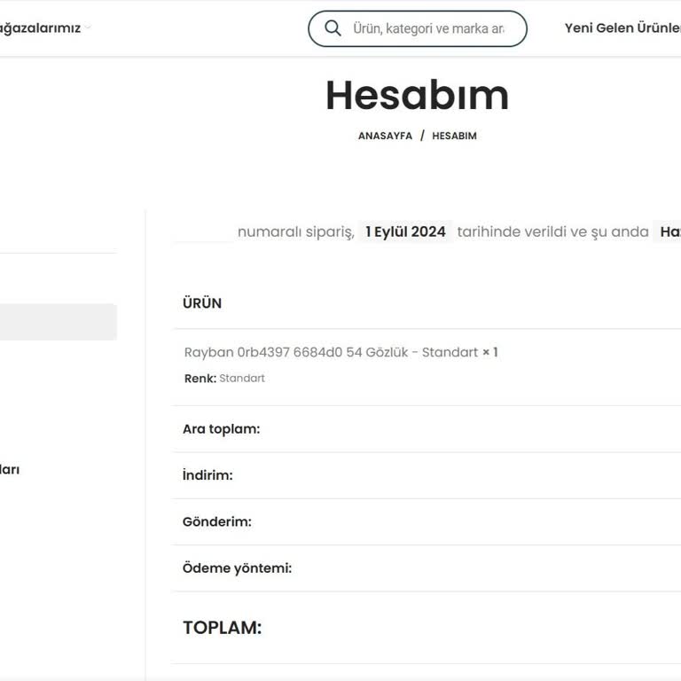Click the Hesabım page heading
681x681 pixels.
(x=417, y=96)
